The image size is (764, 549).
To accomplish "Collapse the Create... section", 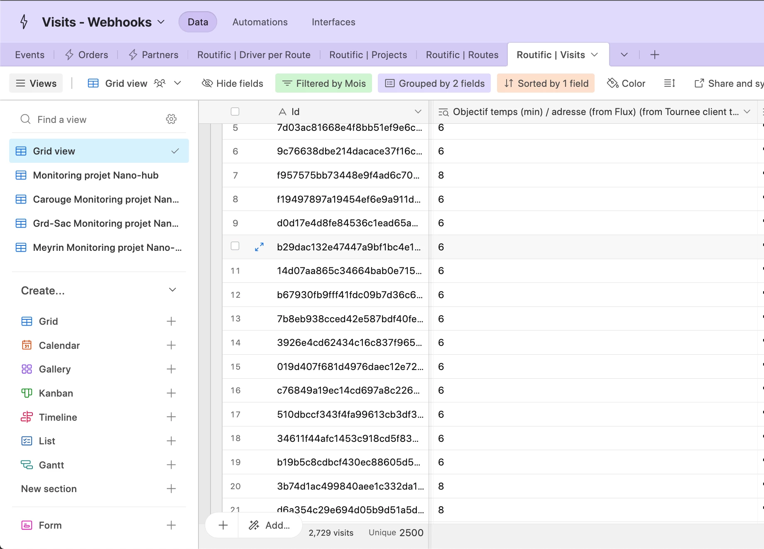I will pos(173,290).
